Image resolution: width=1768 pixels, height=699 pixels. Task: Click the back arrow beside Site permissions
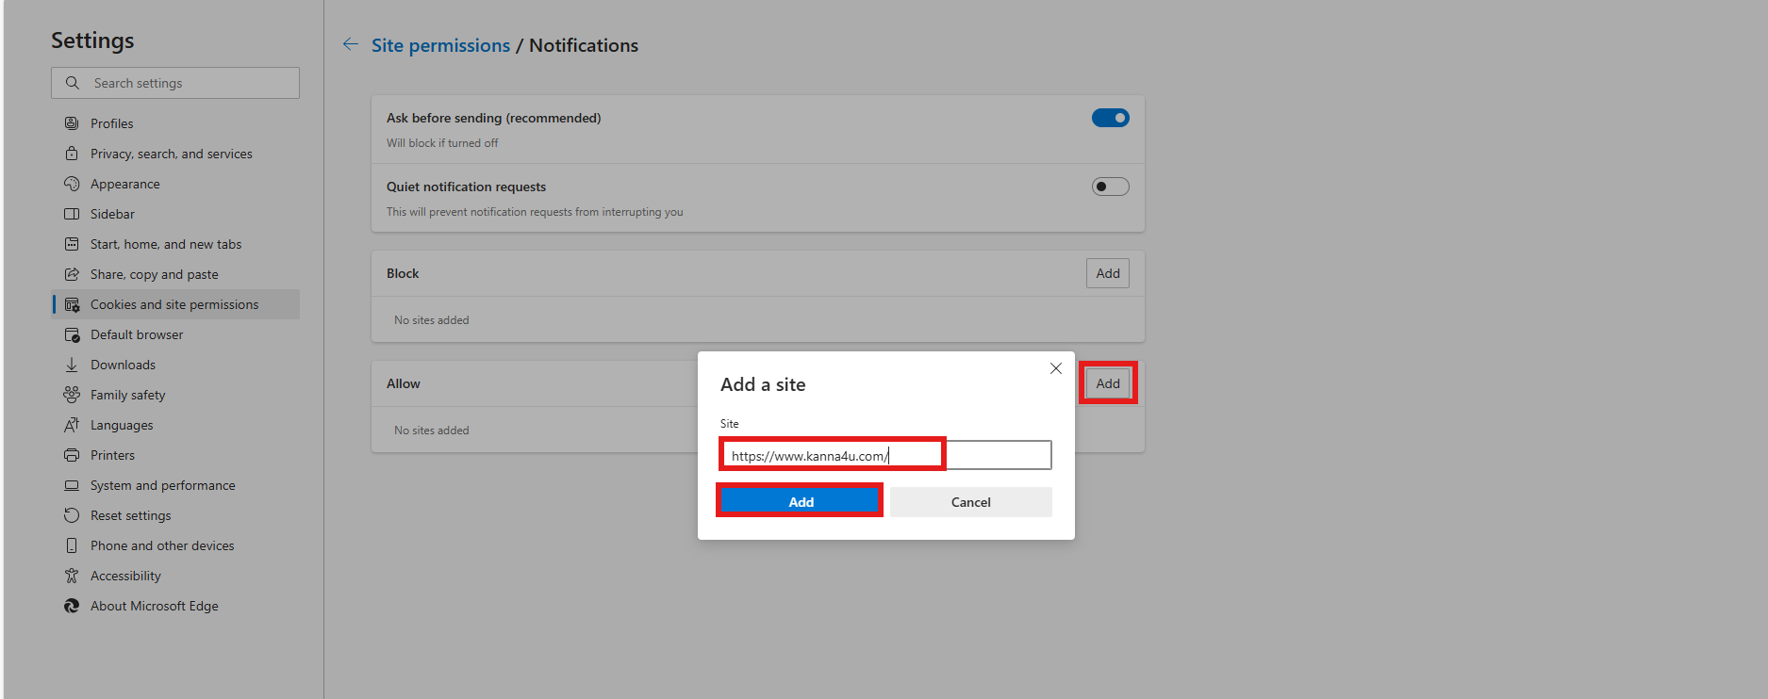tap(351, 45)
